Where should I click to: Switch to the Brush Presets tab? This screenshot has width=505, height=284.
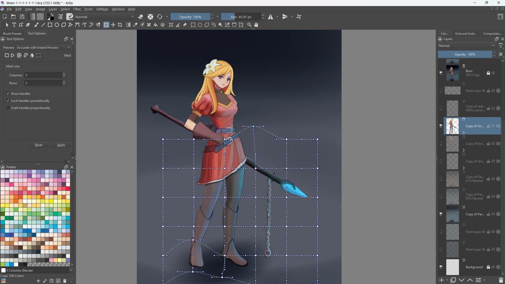(x=12, y=33)
